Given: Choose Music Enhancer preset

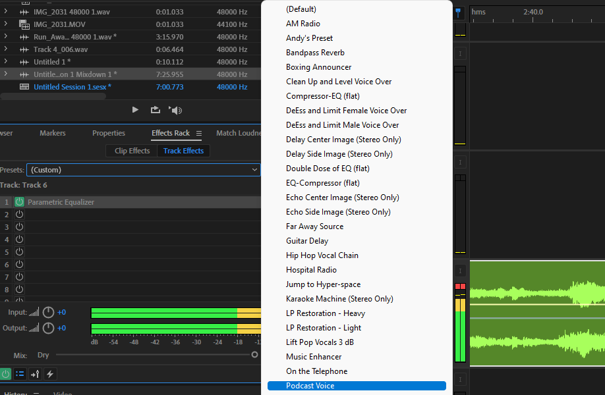Looking at the screenshot, I should tap(314, 357).
